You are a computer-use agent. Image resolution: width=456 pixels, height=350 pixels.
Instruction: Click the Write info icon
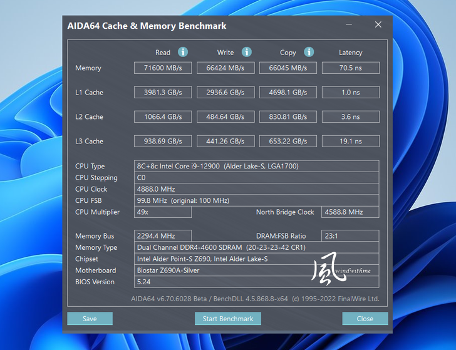tap(247, 52)
